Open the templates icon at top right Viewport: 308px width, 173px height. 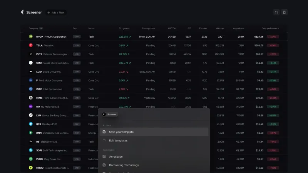(x=285, y=12)
